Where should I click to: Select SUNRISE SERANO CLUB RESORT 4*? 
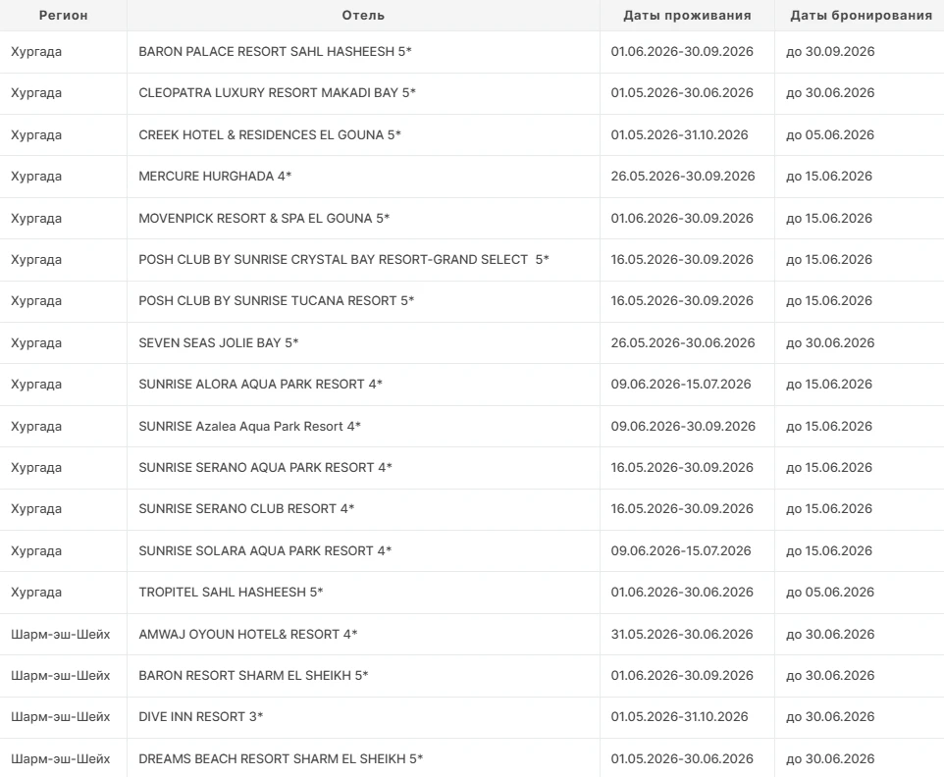(x=246, y=509)
